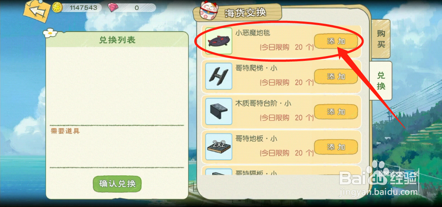Click the 1147543 coin balance display
The height and width of the screenshot is (207, 442).
tap(81, 8)
